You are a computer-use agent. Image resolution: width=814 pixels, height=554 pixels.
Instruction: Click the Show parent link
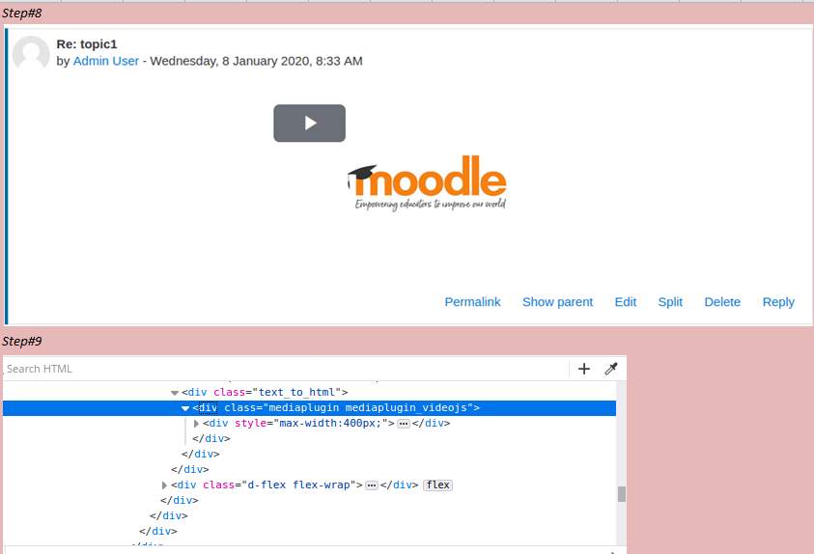pyautogui.click(x=557, y=302)
